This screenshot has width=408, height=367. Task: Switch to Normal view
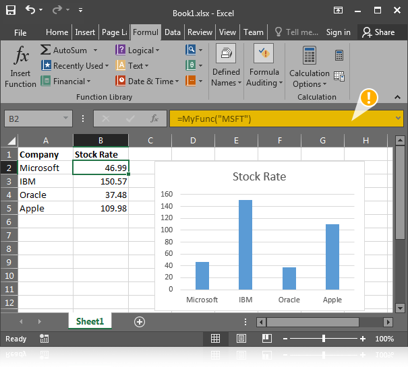[x=215, y=339]
